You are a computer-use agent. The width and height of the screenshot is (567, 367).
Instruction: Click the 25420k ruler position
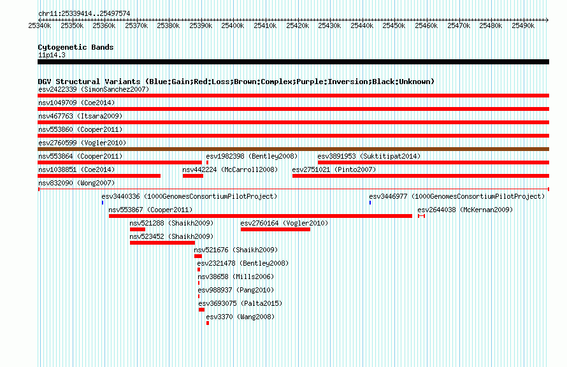[298, 25]
